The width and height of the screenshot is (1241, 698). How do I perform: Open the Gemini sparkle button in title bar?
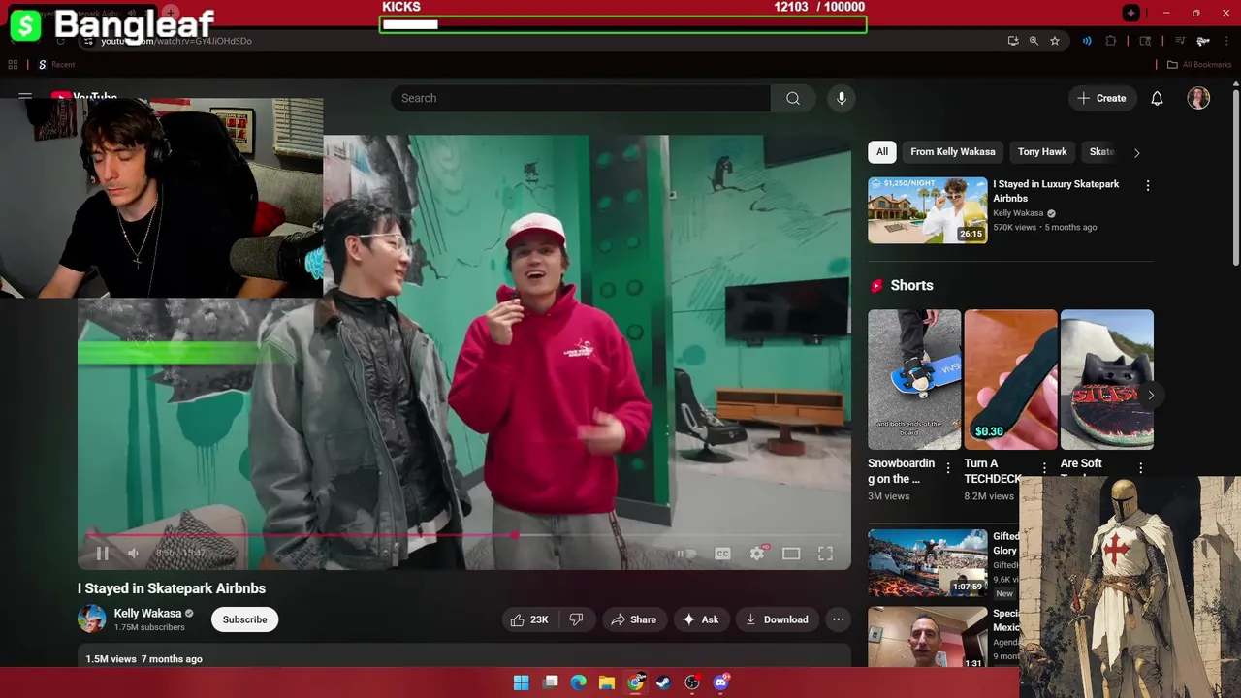click(x=1130, y=13)
